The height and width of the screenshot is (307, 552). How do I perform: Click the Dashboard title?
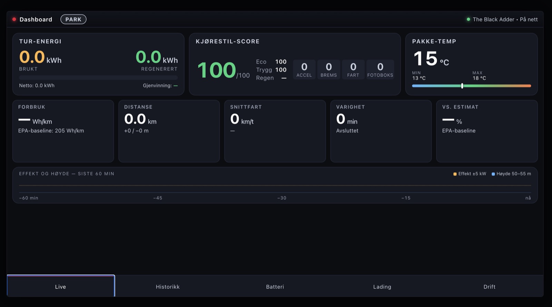(x=36, y=19)
